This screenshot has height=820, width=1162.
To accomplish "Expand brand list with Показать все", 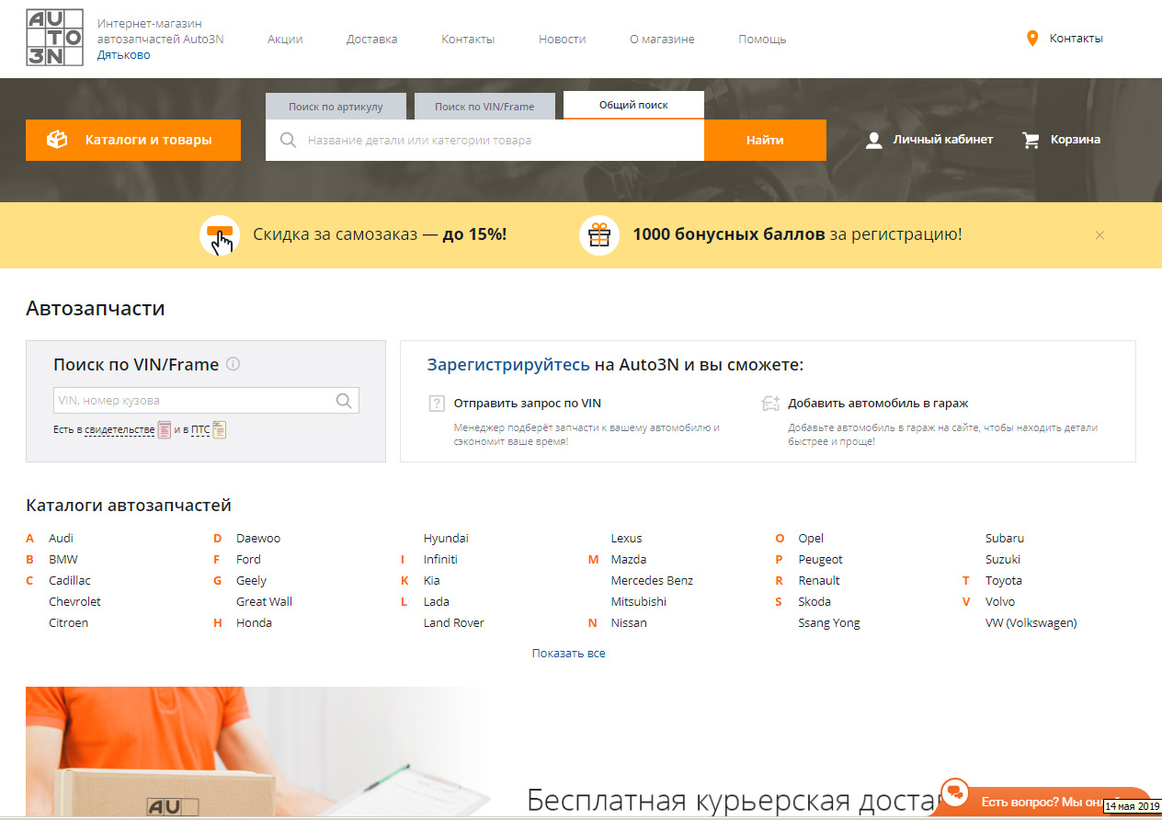I will tap(568, 654).
